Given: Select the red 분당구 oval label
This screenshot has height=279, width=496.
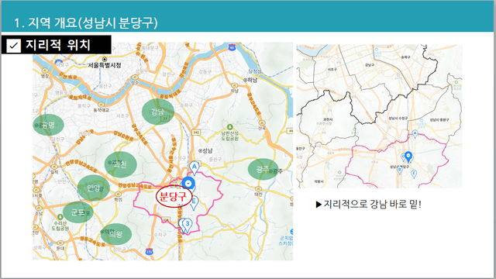Looking at the screenshot, I should [x=174, y=197].
